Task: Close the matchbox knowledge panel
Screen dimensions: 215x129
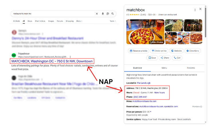Action: 200,9
